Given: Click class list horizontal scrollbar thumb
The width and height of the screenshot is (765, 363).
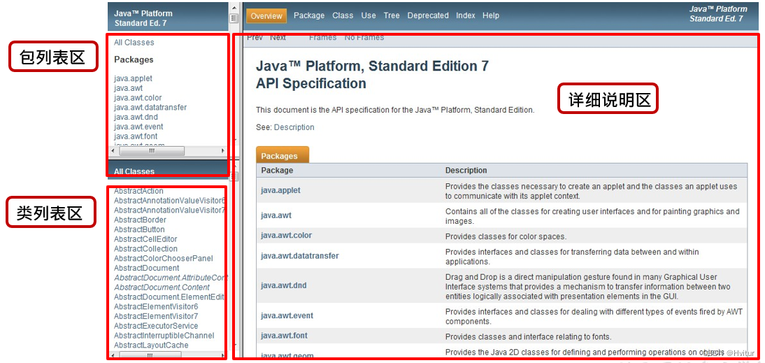Looking at the screenshot, I should [152, 356].
